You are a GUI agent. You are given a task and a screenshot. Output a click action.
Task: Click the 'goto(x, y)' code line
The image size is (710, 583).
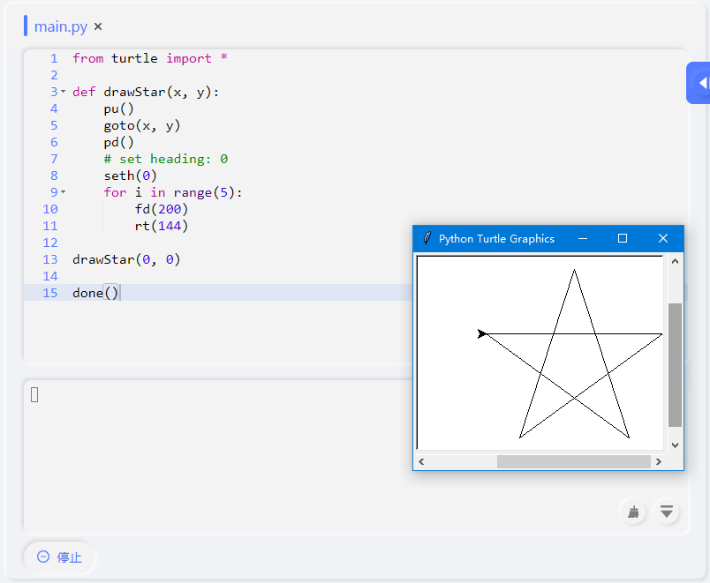pyautogui.click(x=141, y=125)
